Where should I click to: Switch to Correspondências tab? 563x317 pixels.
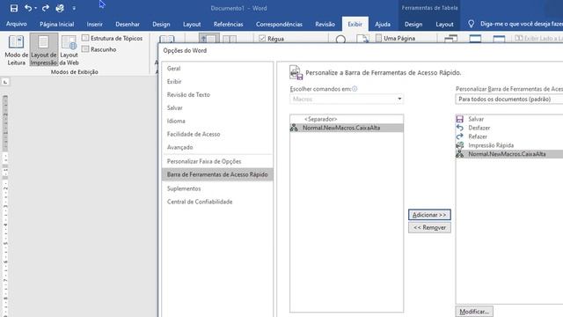[279, 24]
